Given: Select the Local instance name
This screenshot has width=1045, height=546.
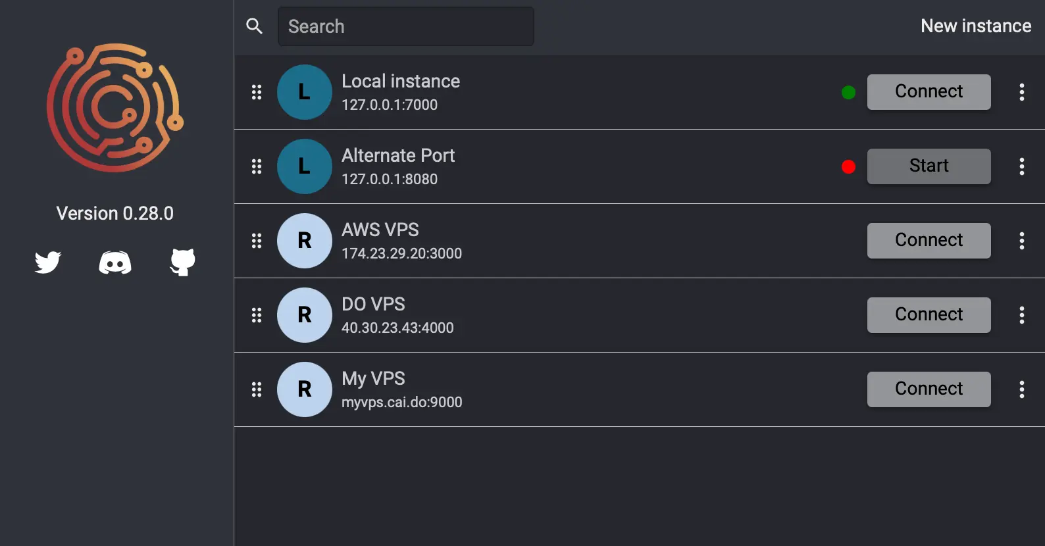Looking at the screenshot, I should 401,81.
